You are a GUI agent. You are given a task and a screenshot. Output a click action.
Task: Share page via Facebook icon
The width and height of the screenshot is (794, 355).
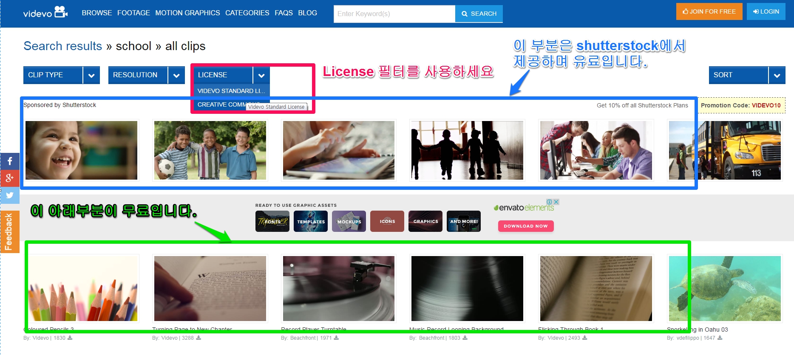10,161
